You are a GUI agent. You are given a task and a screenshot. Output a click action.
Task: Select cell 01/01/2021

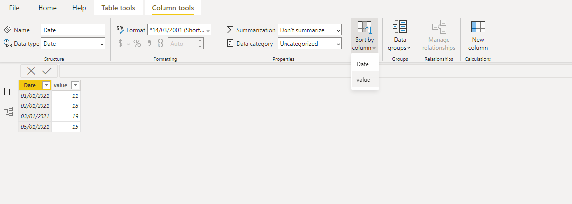(x=35, y=96)
